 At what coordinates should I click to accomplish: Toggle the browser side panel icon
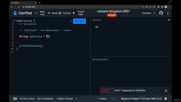pyautogui.click(x=162, y=7)
